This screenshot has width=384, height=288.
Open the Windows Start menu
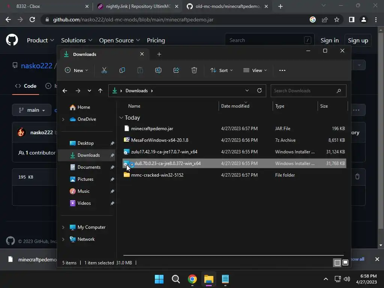[x=159, y=279]
